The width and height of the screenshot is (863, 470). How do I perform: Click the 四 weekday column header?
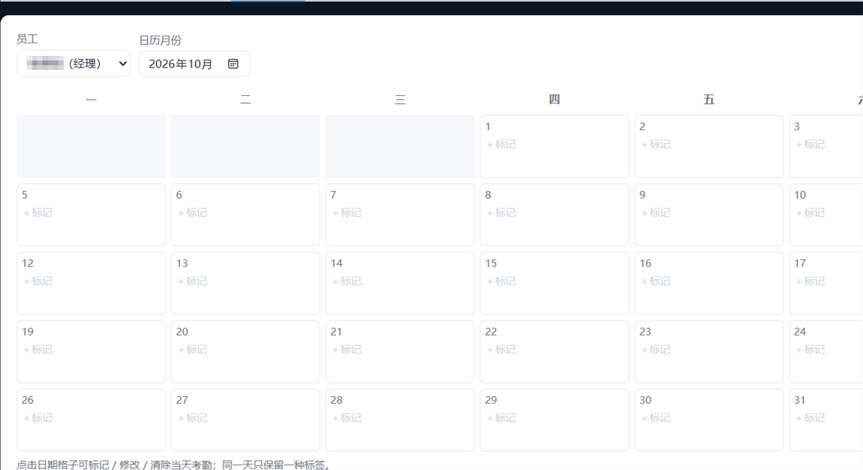pyautogui.click(x=555, y=100)
